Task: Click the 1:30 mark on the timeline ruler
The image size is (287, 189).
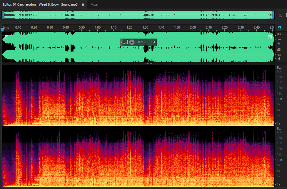Action: pyautogui.click(x=145, y=27)
